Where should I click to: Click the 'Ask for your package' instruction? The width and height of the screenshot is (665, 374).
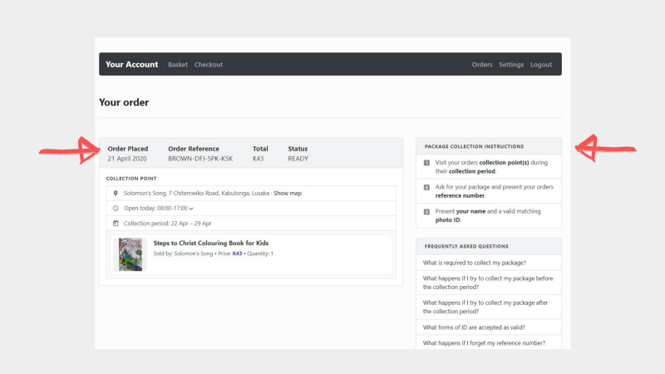click(494, 191)
